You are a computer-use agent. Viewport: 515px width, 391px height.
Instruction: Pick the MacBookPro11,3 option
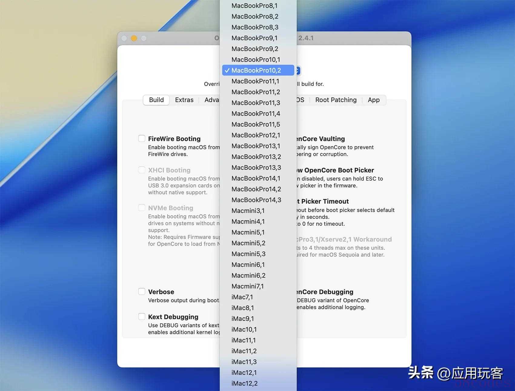click(258, 103)
